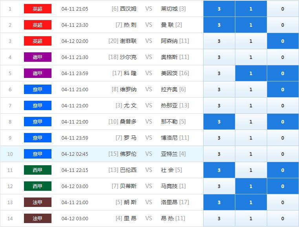Click match time 04-11 22:15
The image size is (299, 227).
click(75, 170)
